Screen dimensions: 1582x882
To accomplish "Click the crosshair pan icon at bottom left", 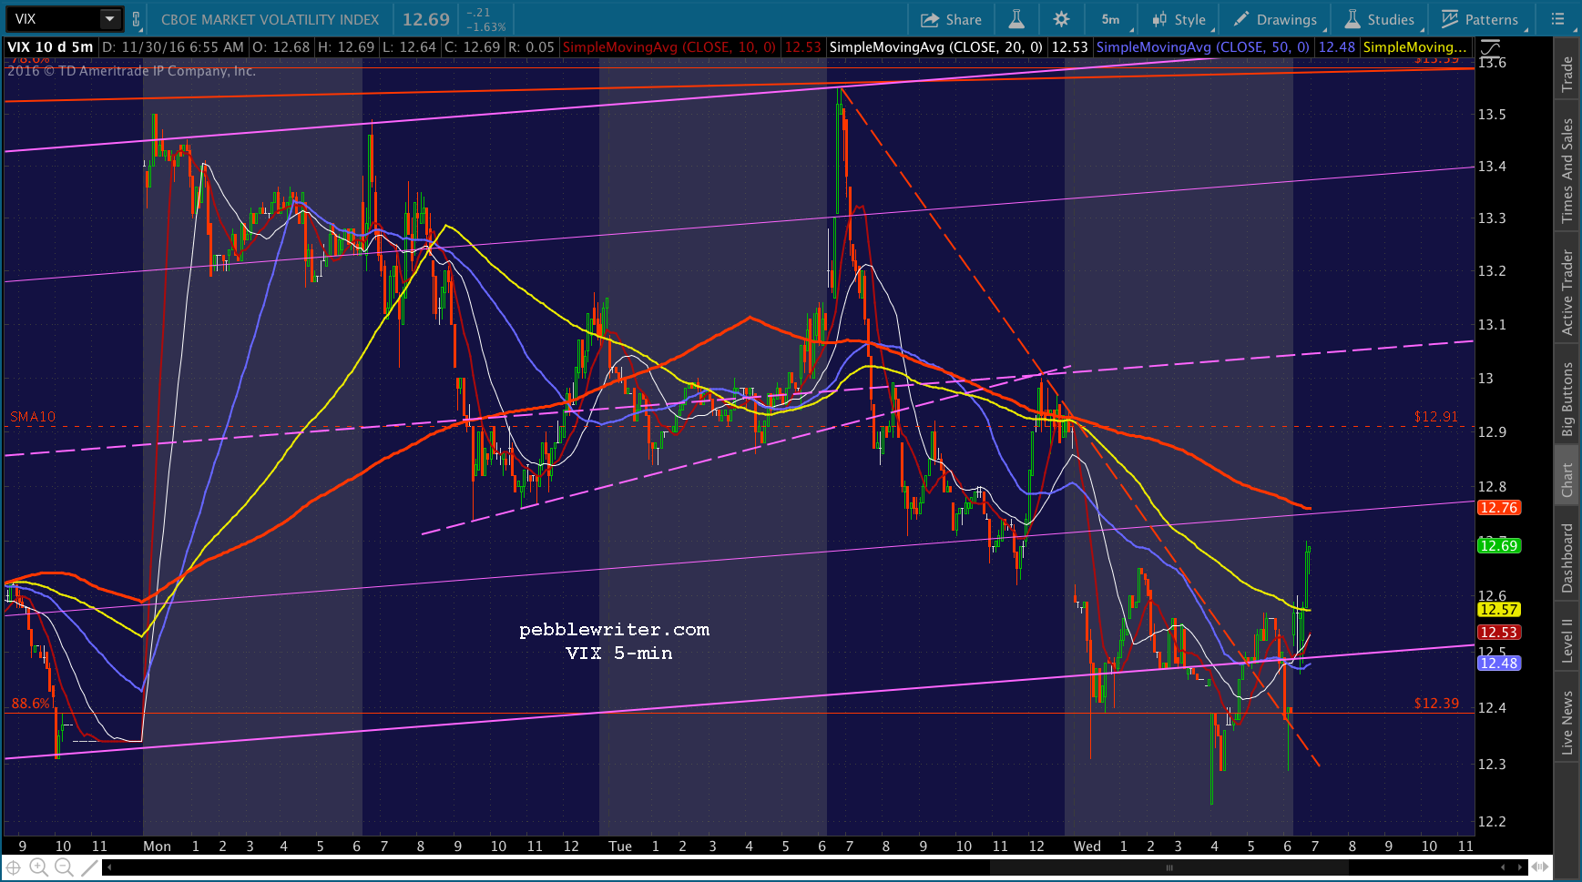I will tap(14, 868).
